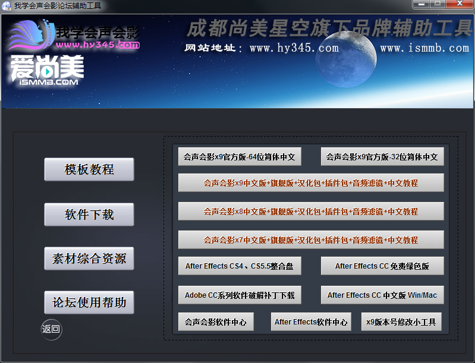
Task: Click the 爱尚美 iSMMB.COM logo
Action: (47, 70)
